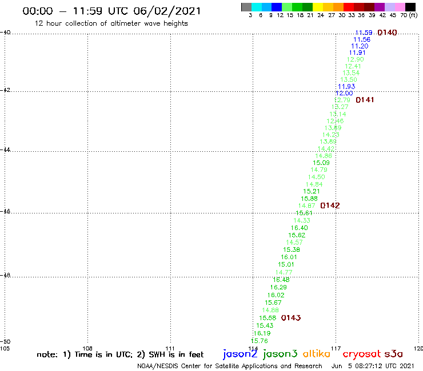The image size is (423, 371).
Task: Click the reading 14.23
Action: tap(331, 135)
